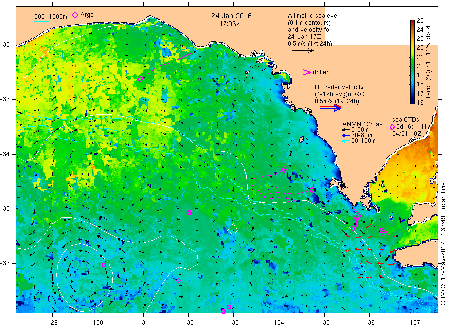
Task: Click the red and blue HF radar arrow
Action: [x=330, y=108]
